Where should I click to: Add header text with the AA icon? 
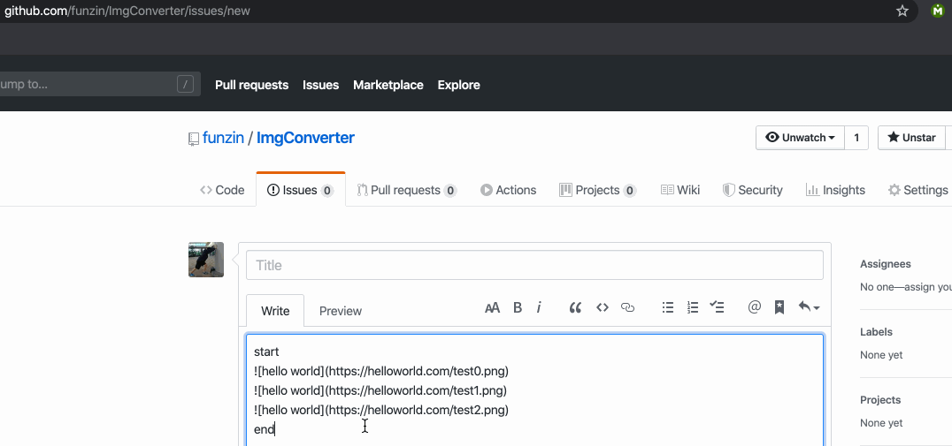click(x=492, y=308)
